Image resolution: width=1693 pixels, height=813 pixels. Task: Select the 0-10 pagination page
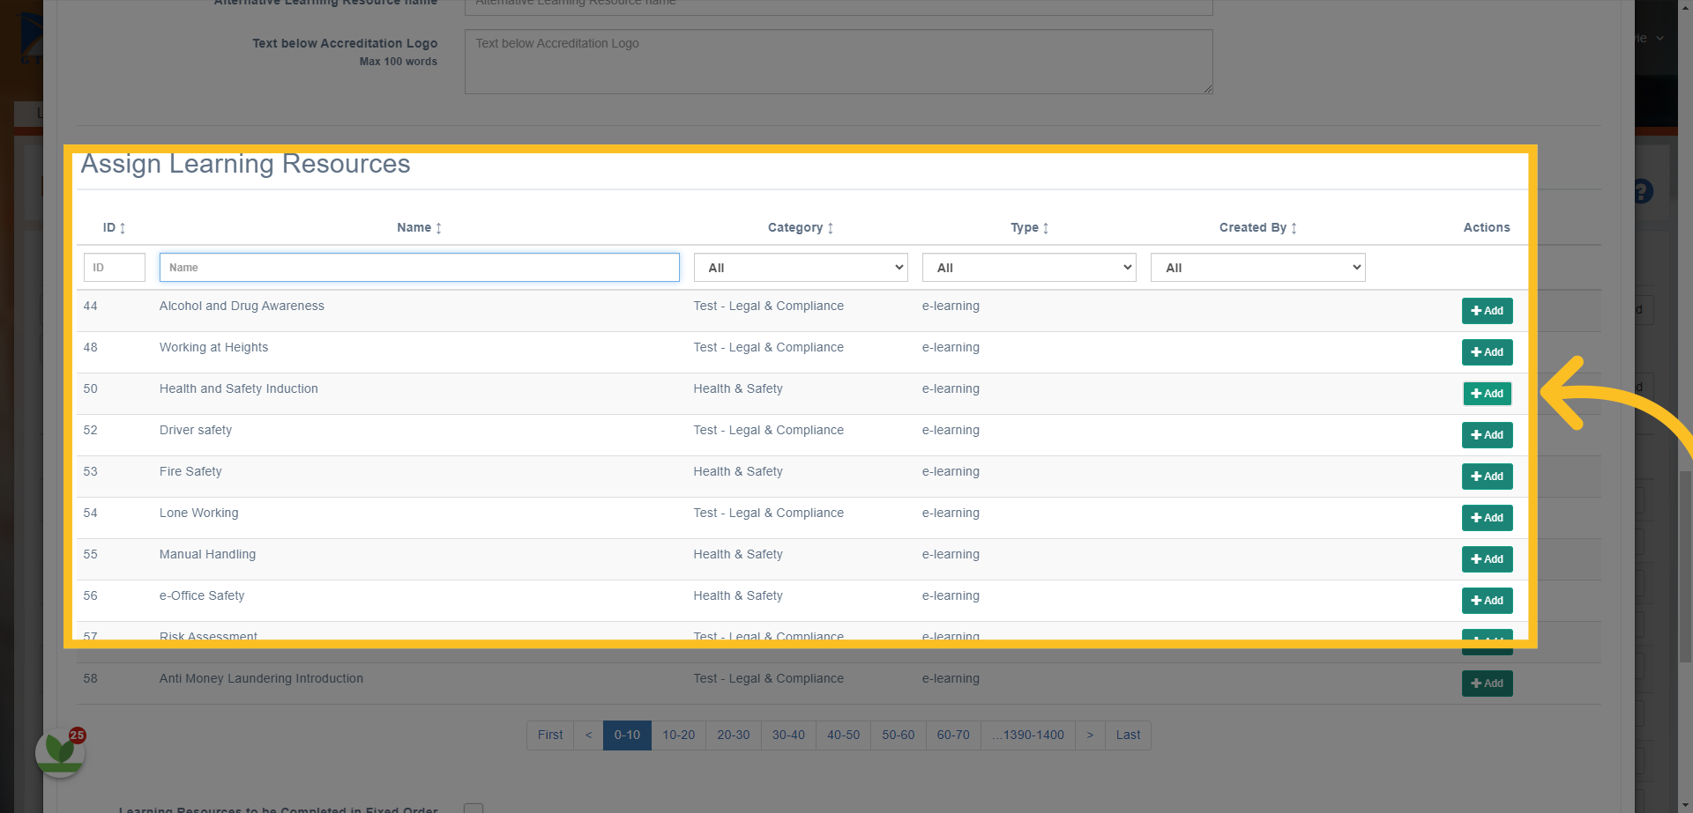(x=627, y=735)
